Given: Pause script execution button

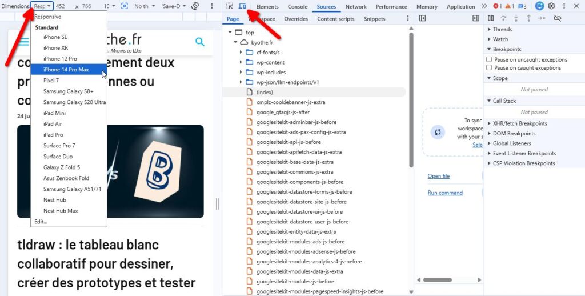Looking at the screenshot, I should point(491,18).
